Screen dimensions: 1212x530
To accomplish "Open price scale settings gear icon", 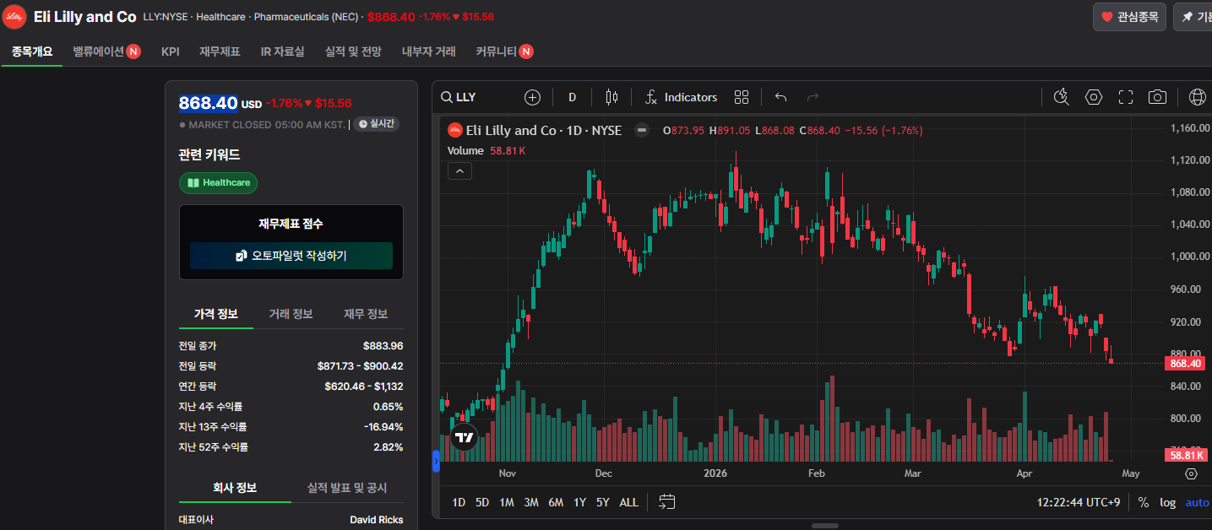I will click(1191, 473).
